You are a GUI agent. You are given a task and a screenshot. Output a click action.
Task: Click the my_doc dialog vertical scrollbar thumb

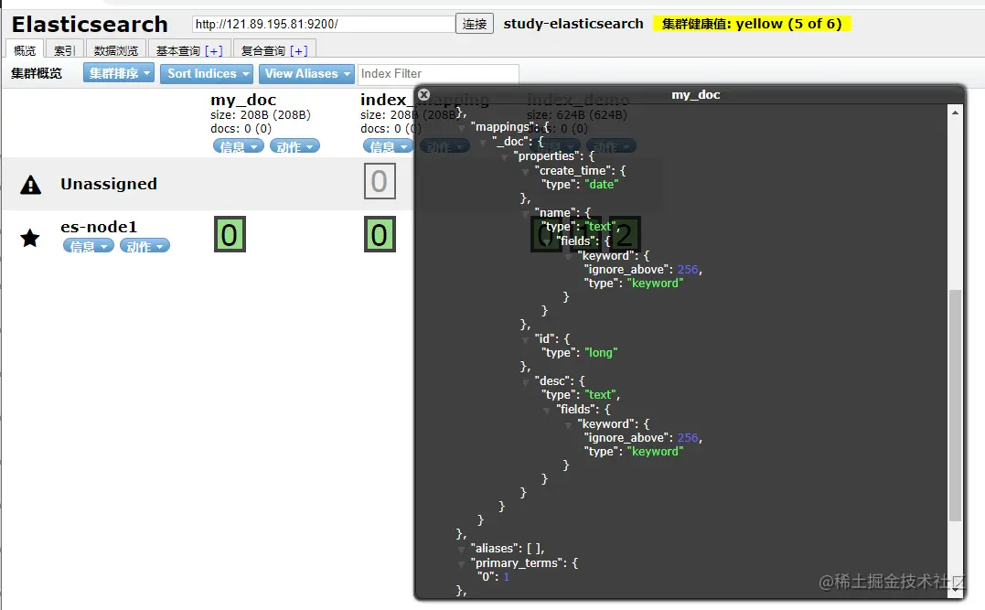[x=955, y=405]
